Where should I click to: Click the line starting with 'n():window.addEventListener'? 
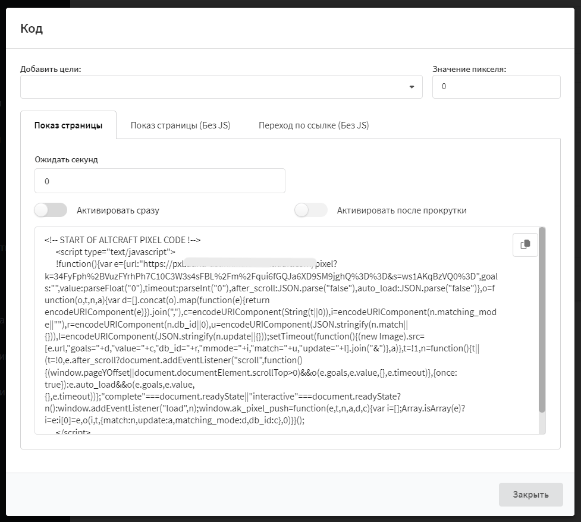point(255,408)
